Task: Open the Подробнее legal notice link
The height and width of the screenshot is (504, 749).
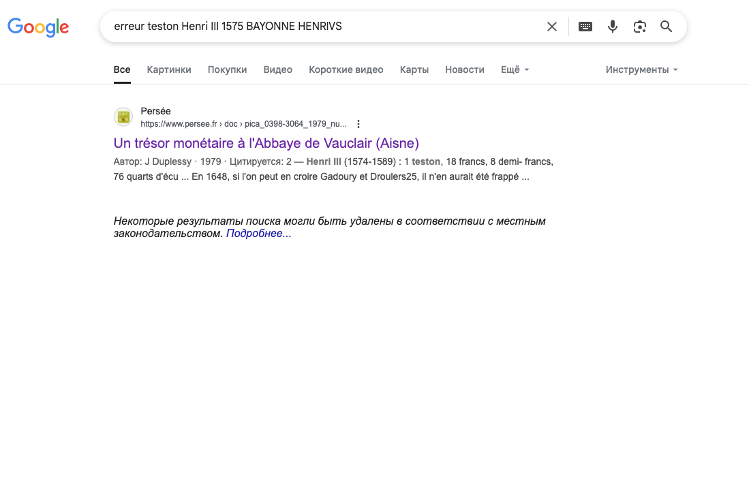Action: [258, 234]
